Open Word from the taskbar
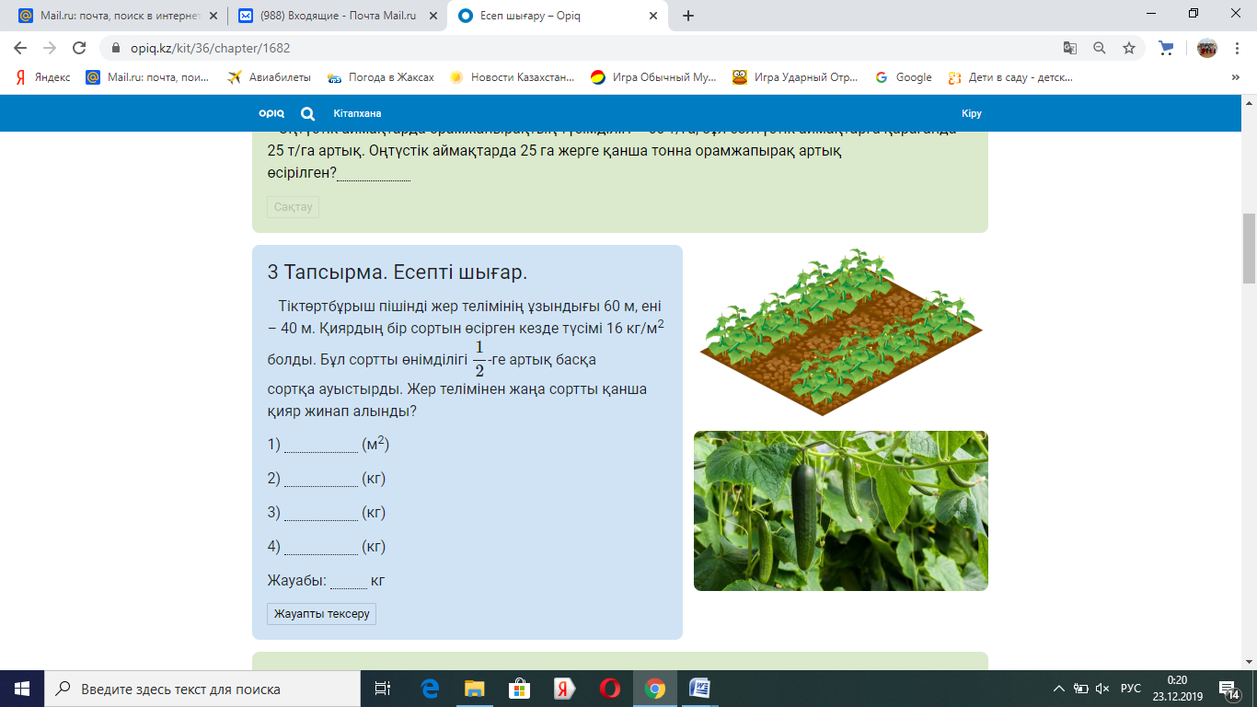Image resolution: width=1257 pixels, height=707 pixels. click(699, 689)
